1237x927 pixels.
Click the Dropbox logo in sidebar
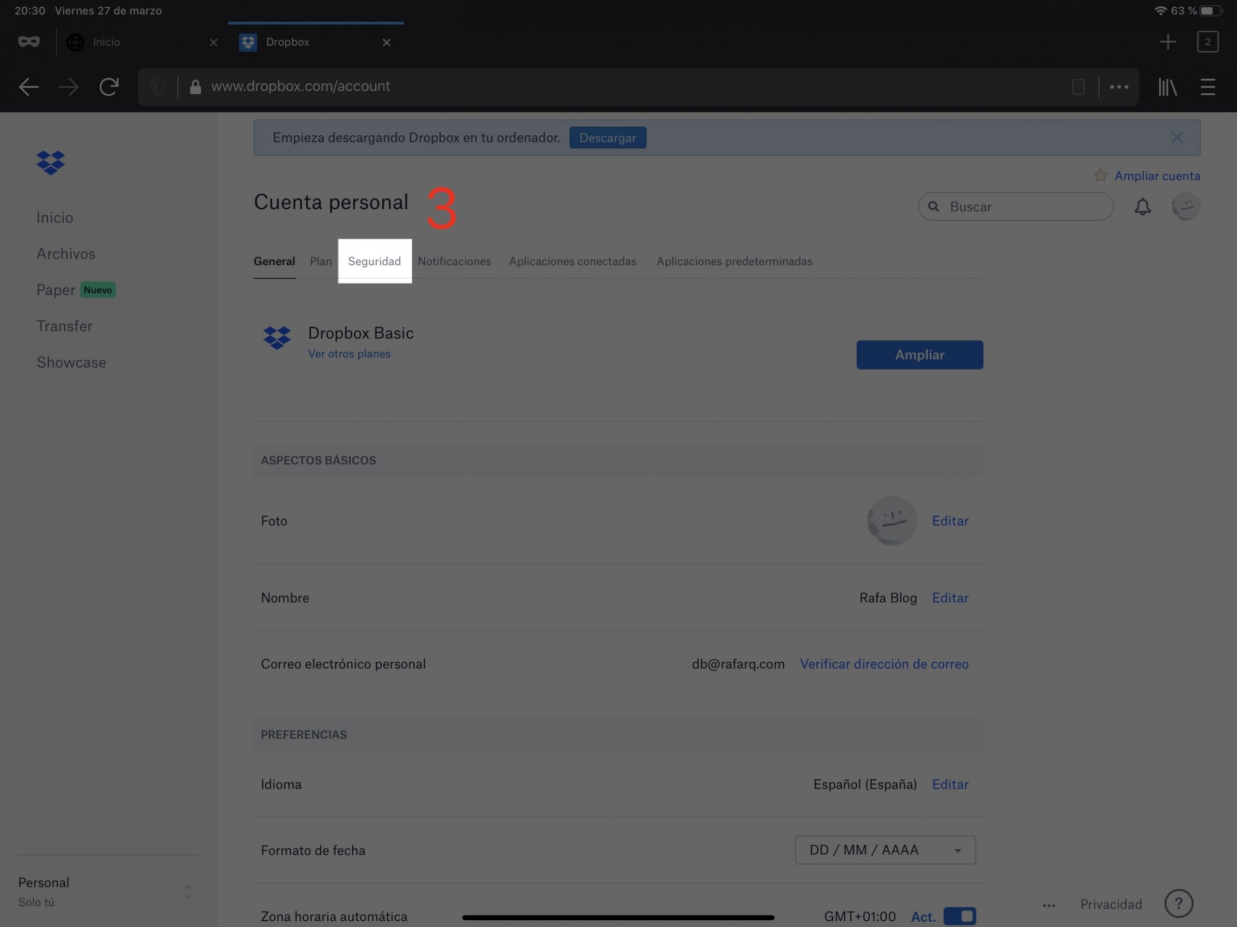point(50,163)
